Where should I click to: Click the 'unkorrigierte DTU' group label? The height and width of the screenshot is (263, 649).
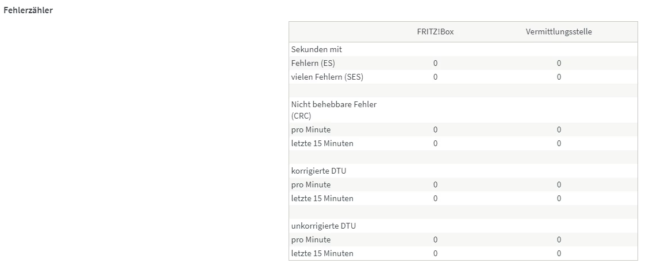323,226
